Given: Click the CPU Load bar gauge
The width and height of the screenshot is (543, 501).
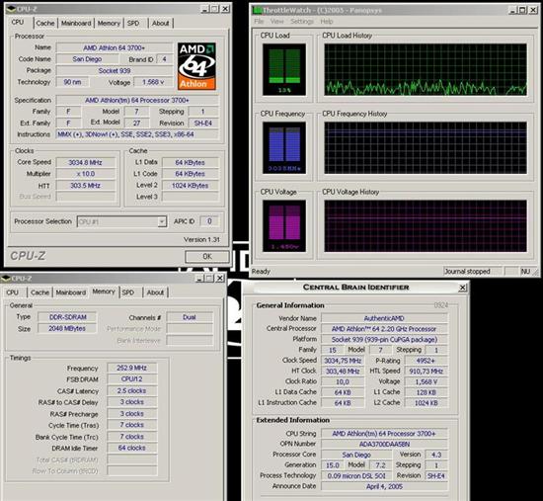Looking at the screenshot, I should (x=284, y=70).
